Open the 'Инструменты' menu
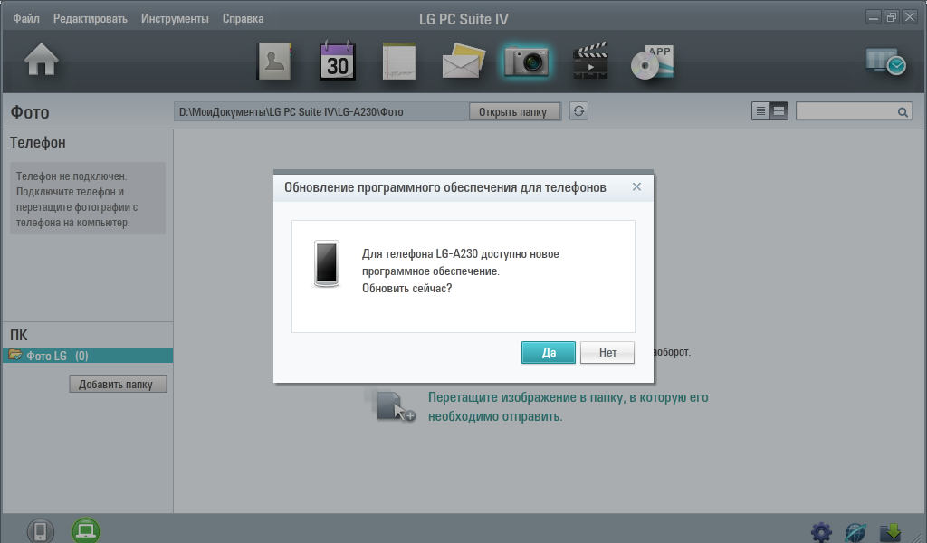Viewport: 927px width, 543px height. pyautogui.click(x=175, y=19)
